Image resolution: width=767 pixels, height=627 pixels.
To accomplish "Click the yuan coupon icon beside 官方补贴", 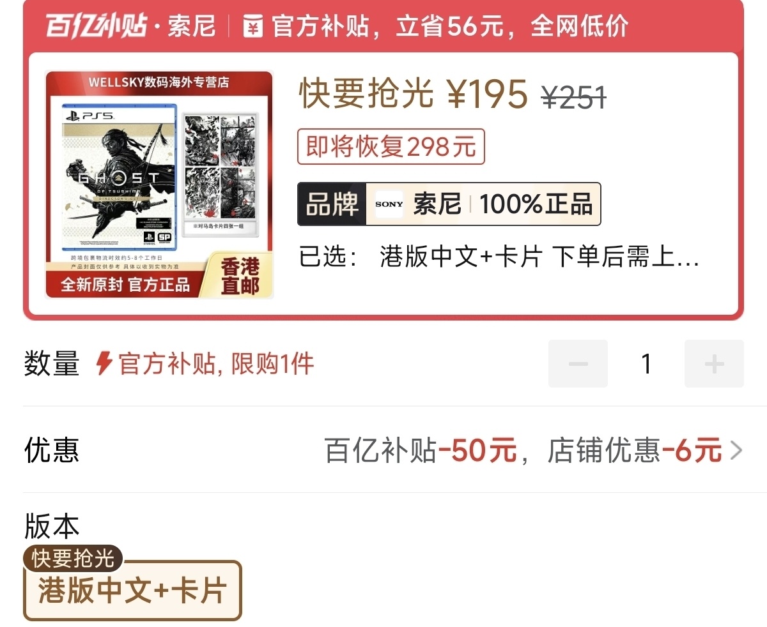I will click(254, 27).
